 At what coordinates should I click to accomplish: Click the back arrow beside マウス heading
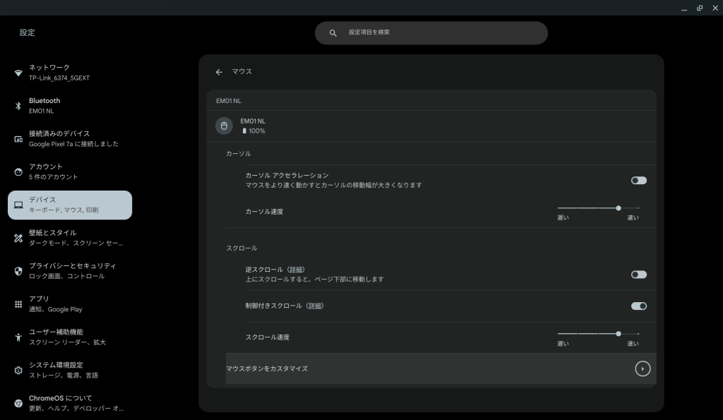coord(219,72)
